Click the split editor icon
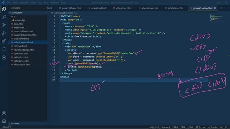The image size is (230, 129). [222, 8]
